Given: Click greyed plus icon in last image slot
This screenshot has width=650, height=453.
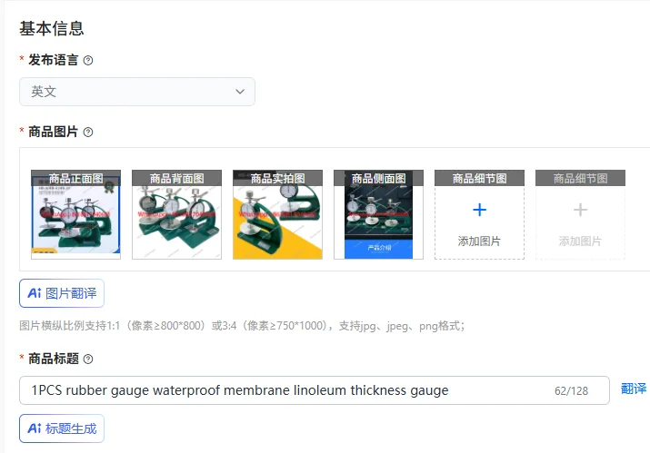Looking at the screenshot, I should [580, 210].
